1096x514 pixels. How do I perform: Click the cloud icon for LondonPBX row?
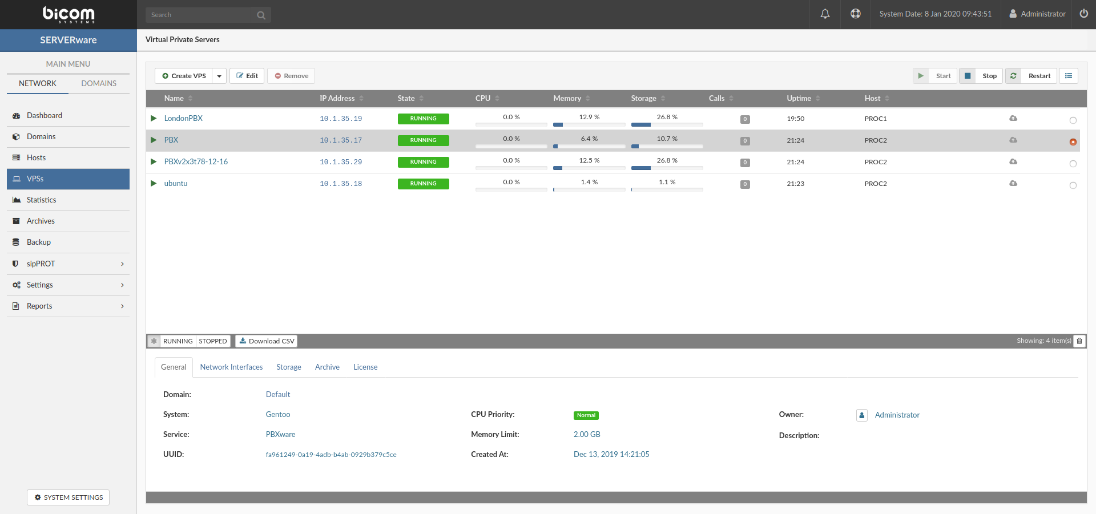[1013, 119]
